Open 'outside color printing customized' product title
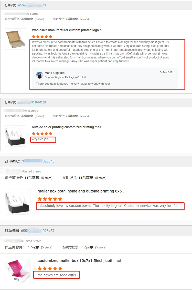Screen dimensions: 192x290 pos(68,127)
